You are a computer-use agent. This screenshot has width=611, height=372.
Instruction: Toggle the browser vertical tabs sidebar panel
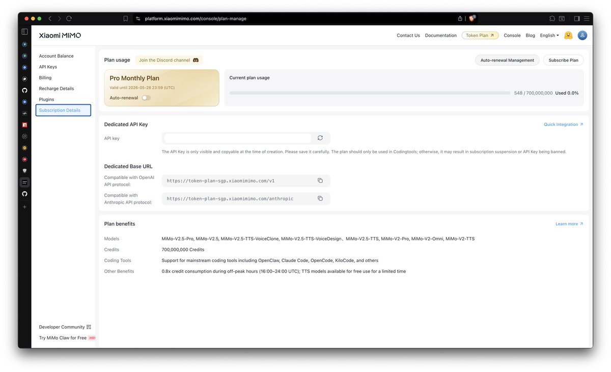click(x=24, y=32)
